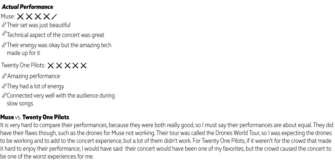
Task: Click the microphone bullet beside 'Amazing performance'
Action: [4, 76]
